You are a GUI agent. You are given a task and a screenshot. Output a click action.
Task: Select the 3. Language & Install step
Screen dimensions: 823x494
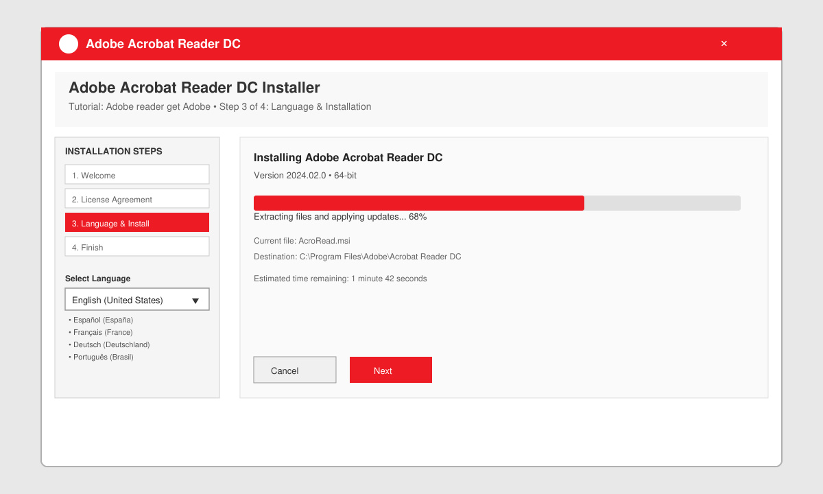tap(137, 222)
